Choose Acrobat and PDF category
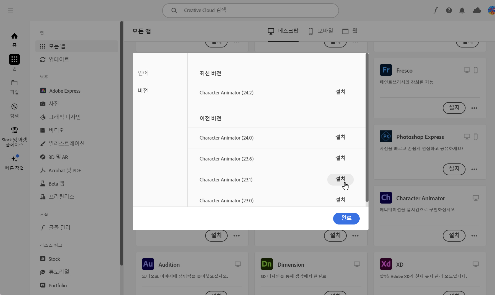495x295 pixels. pos(77,171)
